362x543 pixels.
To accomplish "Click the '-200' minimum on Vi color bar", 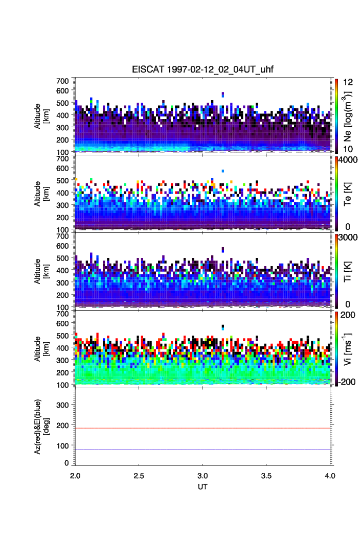I will 347,382.
